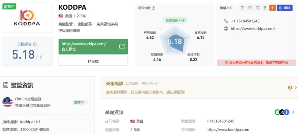Click the warning icon in red banner

pos(226,63)
